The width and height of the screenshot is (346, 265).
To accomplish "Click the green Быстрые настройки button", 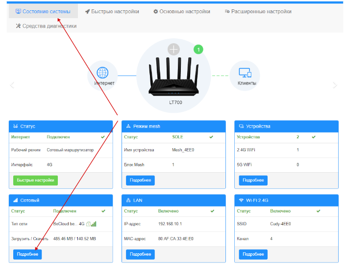I will pyautogui.click(x=35, y=181).
